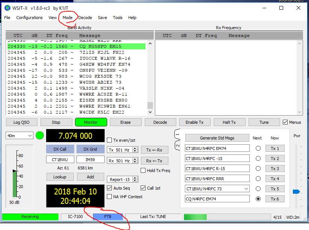
Task: Select the Next radio for Tx 5
Action: [258, 189]
